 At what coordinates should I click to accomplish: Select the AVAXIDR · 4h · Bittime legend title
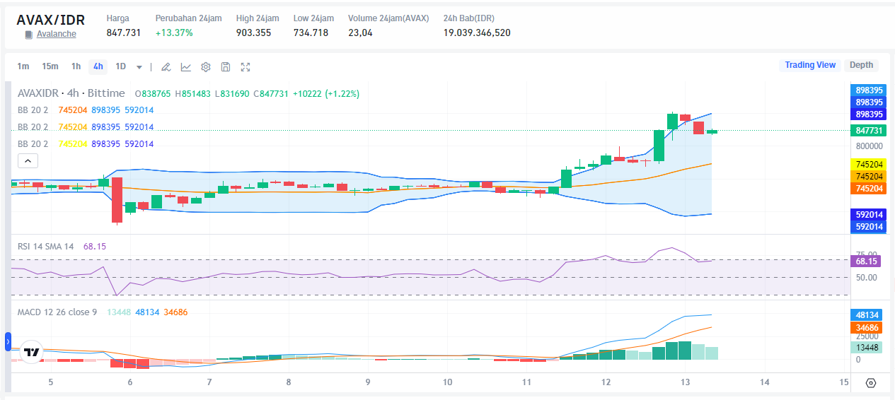(x=71, y=93)
